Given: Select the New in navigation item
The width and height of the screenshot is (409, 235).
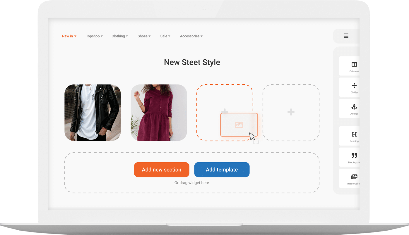Looking at the screenshot, I should 69,36.
